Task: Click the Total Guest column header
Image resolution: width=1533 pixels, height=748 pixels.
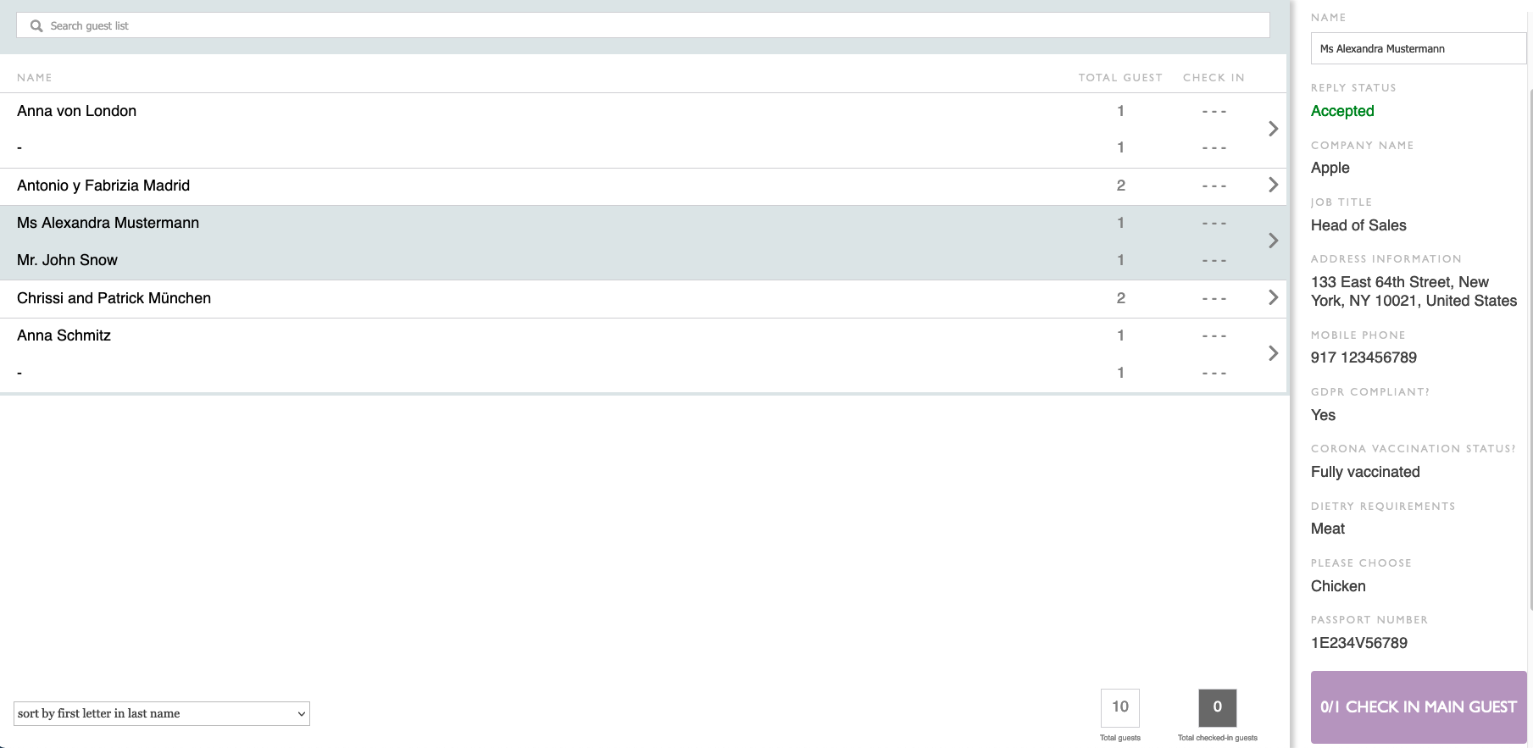Action: point(1119,77)
